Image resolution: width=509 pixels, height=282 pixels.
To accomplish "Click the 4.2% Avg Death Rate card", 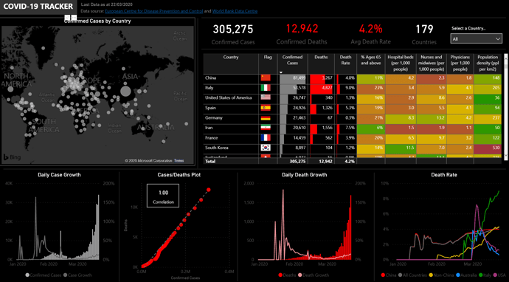I will coord(371,35).
